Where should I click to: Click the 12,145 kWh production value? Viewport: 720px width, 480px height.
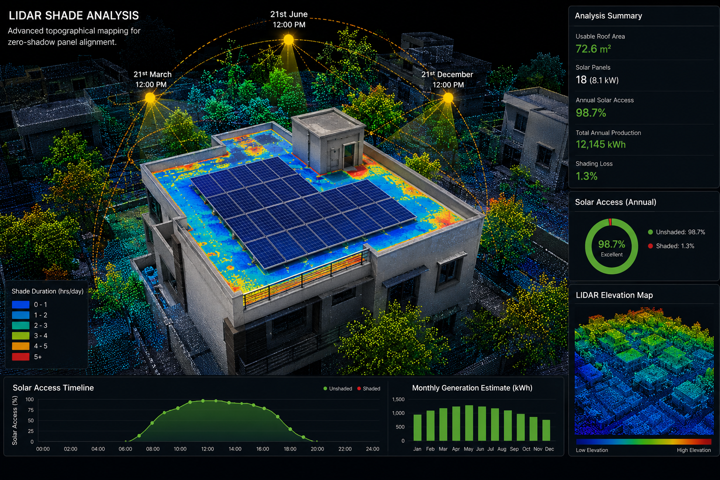tap(600, 144)
